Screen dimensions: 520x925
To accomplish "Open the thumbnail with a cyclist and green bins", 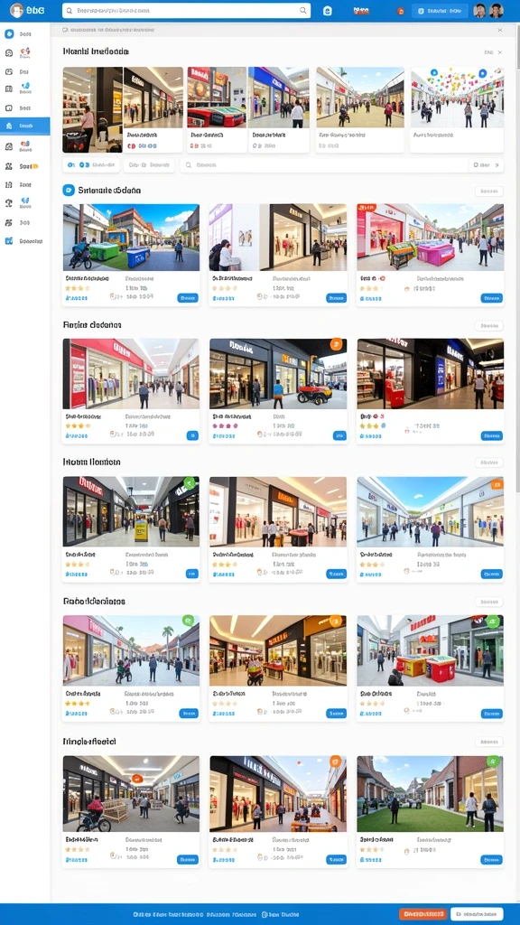I will [131, 238].
